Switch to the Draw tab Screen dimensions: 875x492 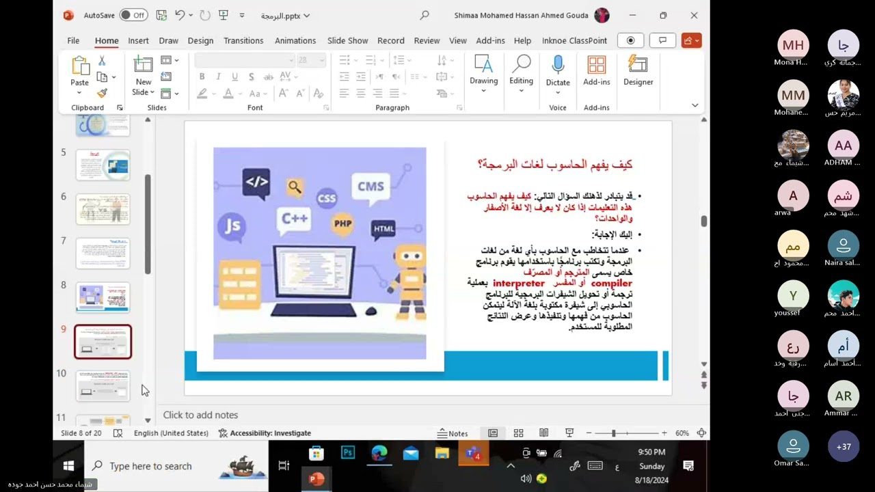pos(168,40)
